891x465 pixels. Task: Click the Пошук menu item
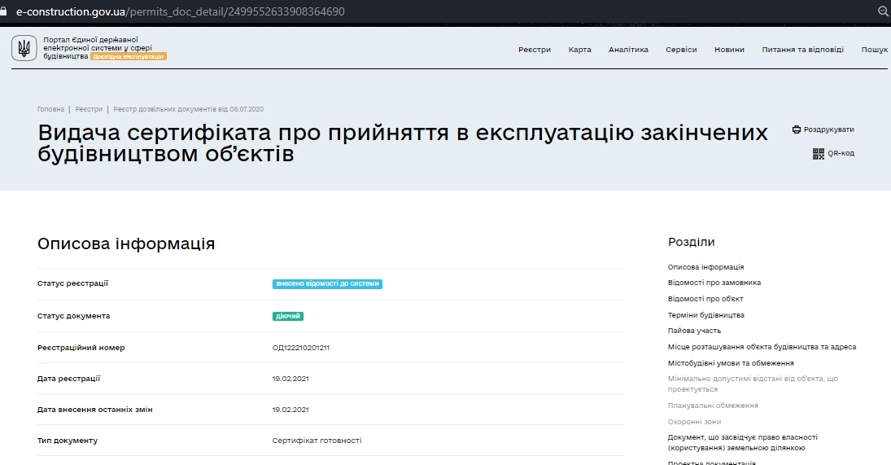click(874, 50)
